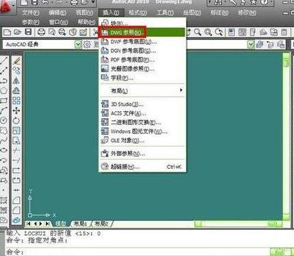Select the Ellipse draw tool
Viewport: 294px width, 256px height.
tap(3, 150)
